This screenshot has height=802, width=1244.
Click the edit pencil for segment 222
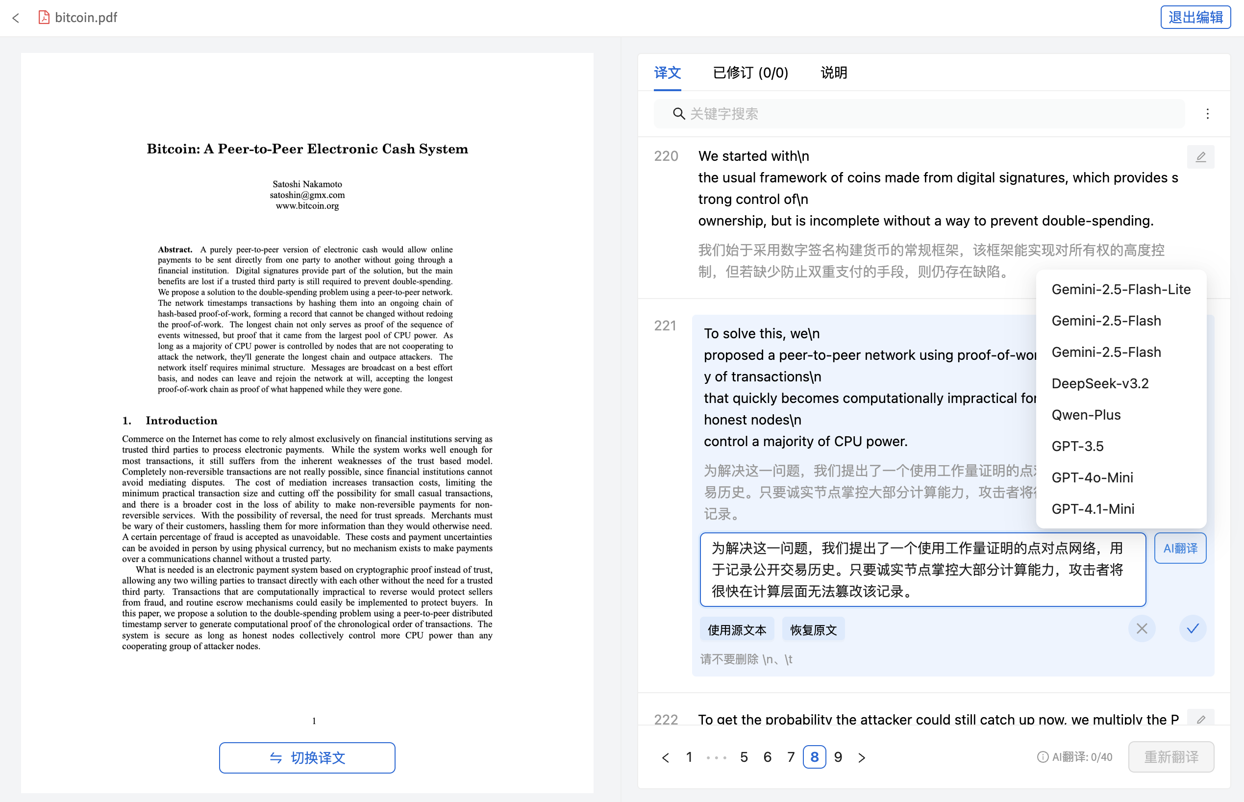point(1200,719)
